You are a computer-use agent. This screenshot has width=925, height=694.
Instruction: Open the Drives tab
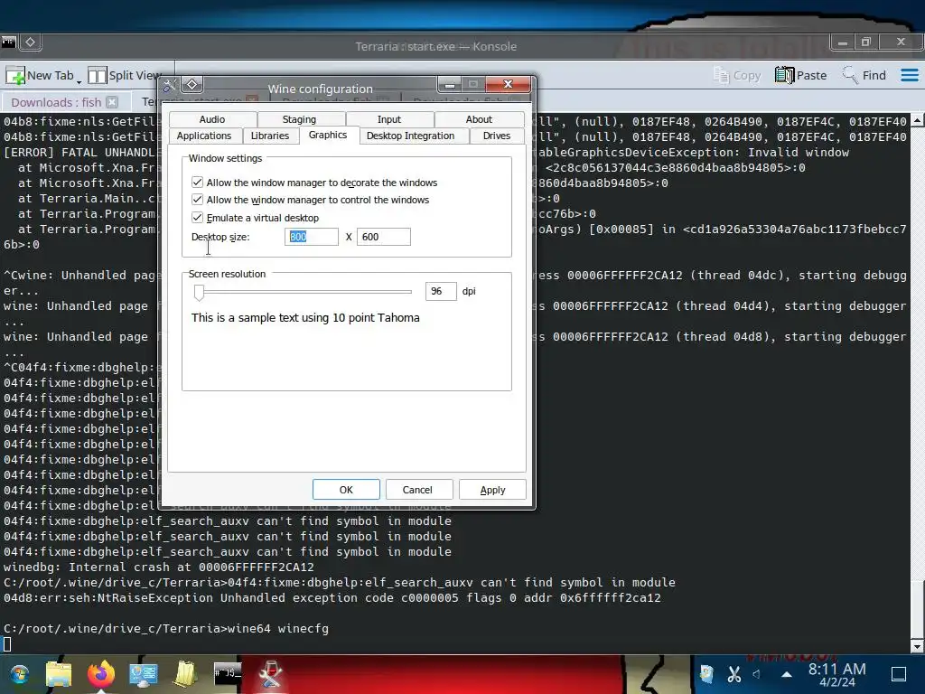coord(497,136)
